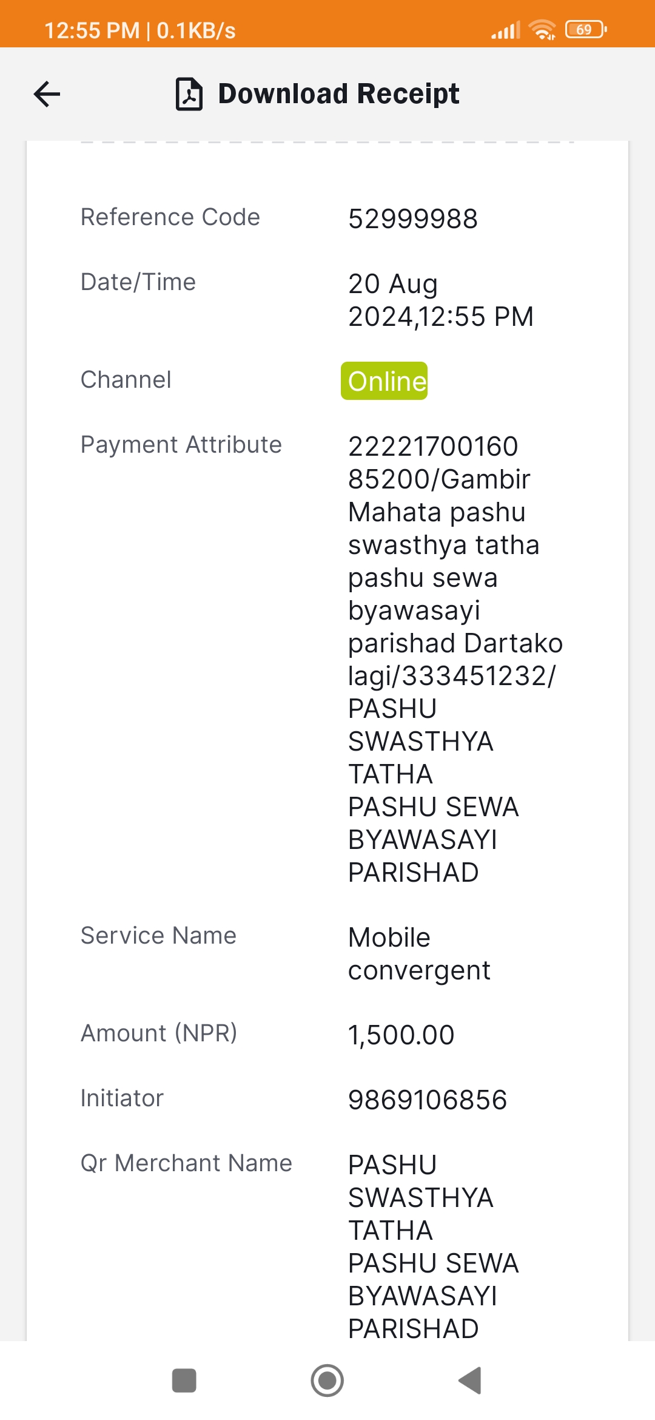This screenshot has height=1420, width=655.
Task: Tap the Qr Merchant Name label
Action: click(186, 1163)
